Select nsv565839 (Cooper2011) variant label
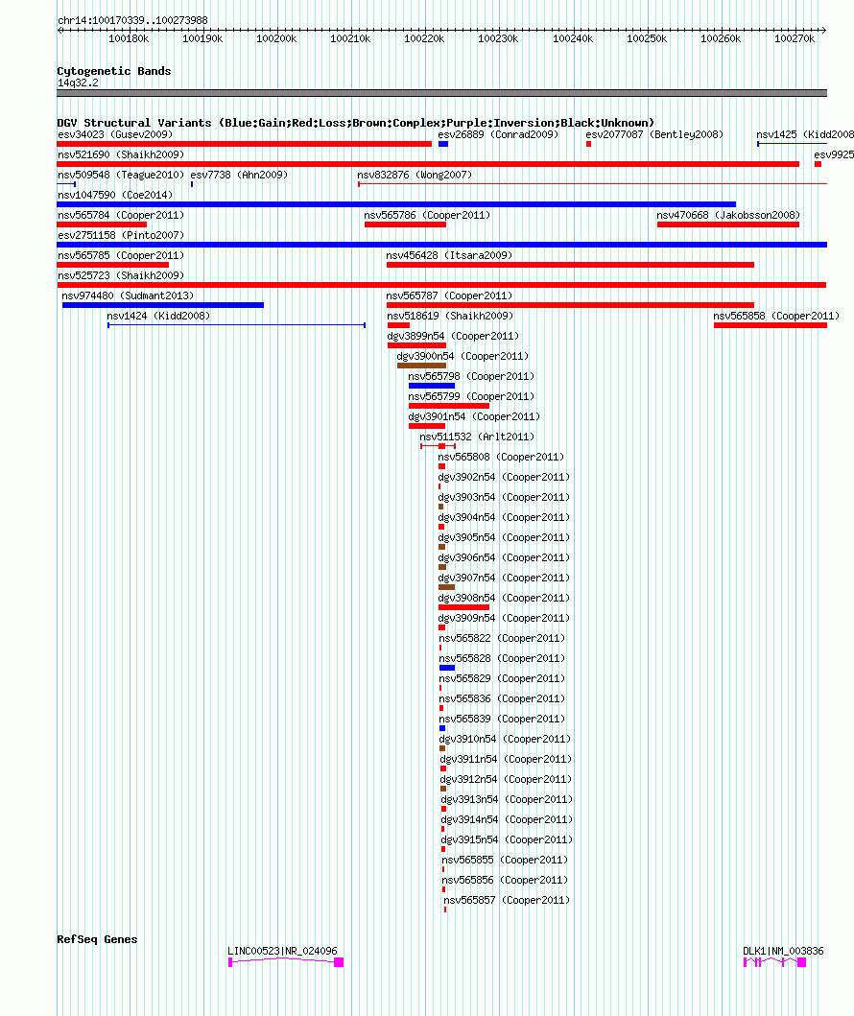854x1016 pixels. point(502,719)
